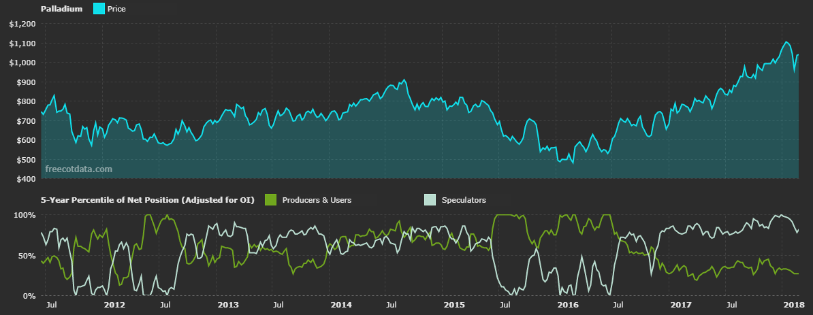
Task: Click the Palladium chart title
Action: pyautogui.click(x=61, y=9)
